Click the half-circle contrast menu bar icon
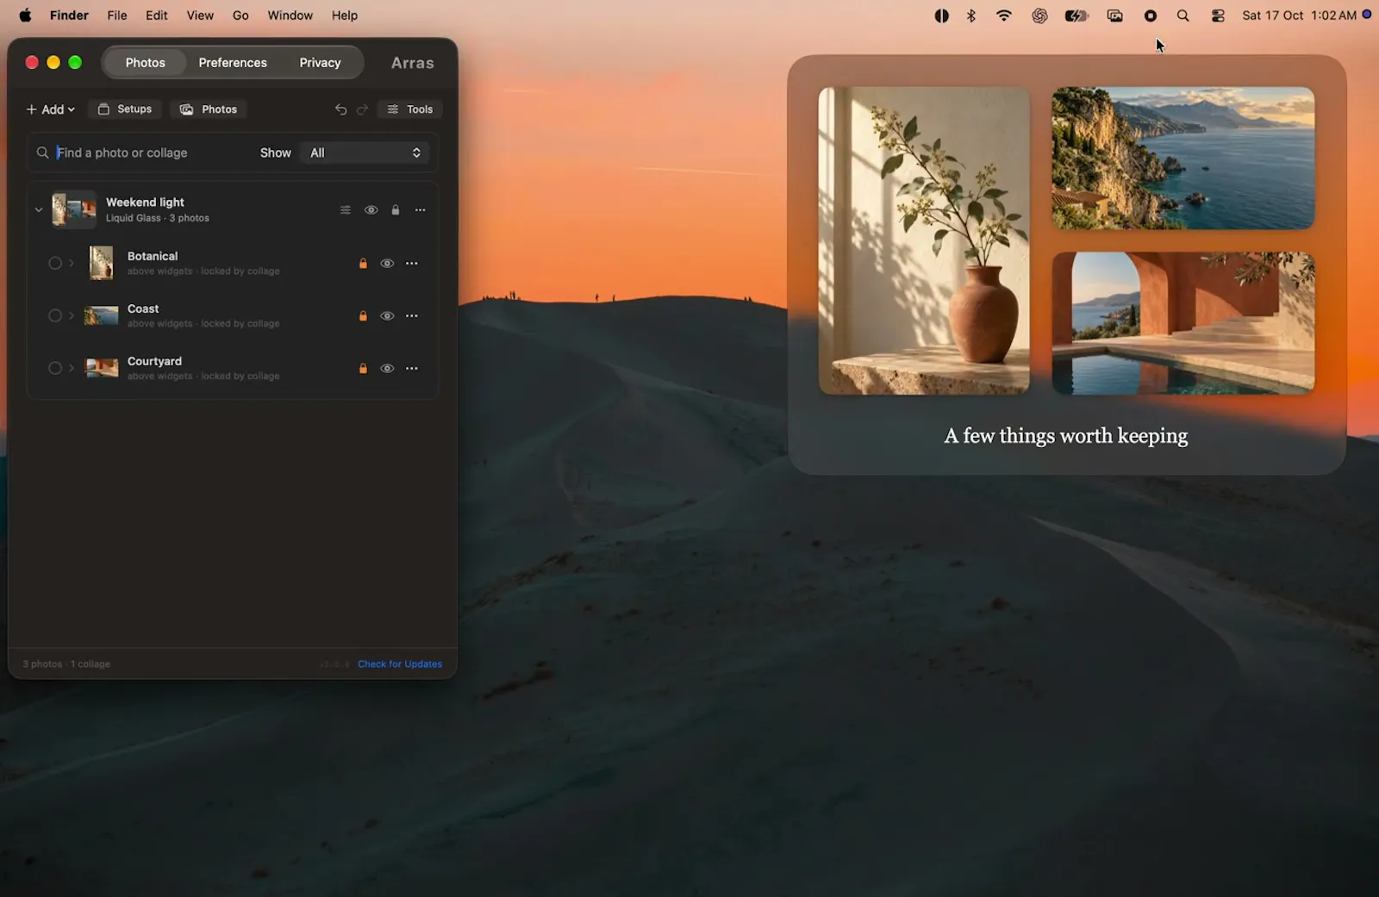Screen dimensions: 1379x897 point(942,16)
